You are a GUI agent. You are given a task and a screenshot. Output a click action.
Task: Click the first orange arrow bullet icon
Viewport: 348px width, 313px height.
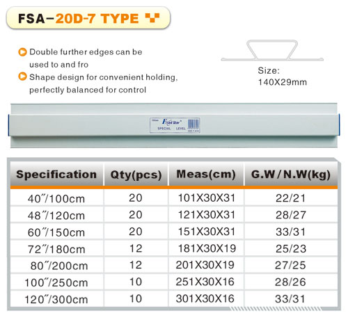[22, 52]
